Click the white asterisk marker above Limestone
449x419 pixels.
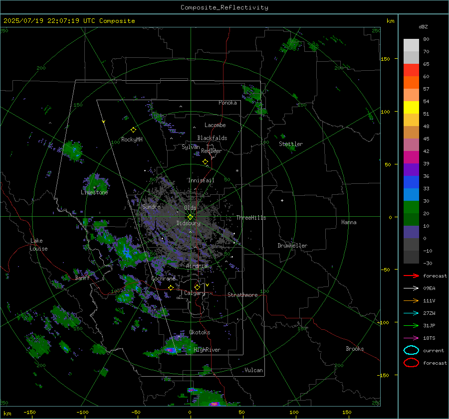click(94, 188)
